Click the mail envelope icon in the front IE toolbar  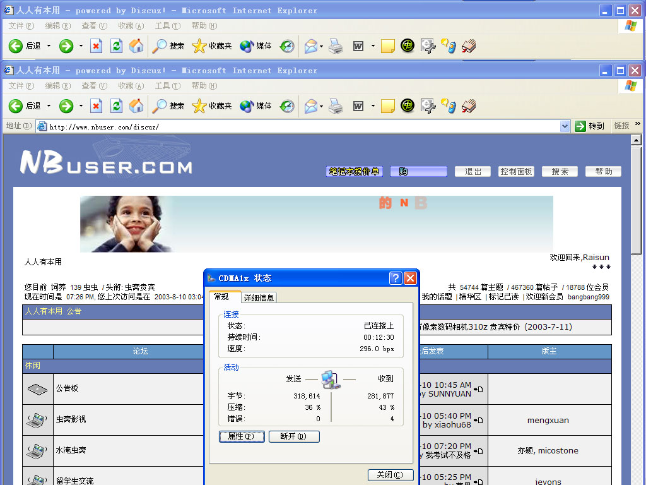tap(311, 106)
